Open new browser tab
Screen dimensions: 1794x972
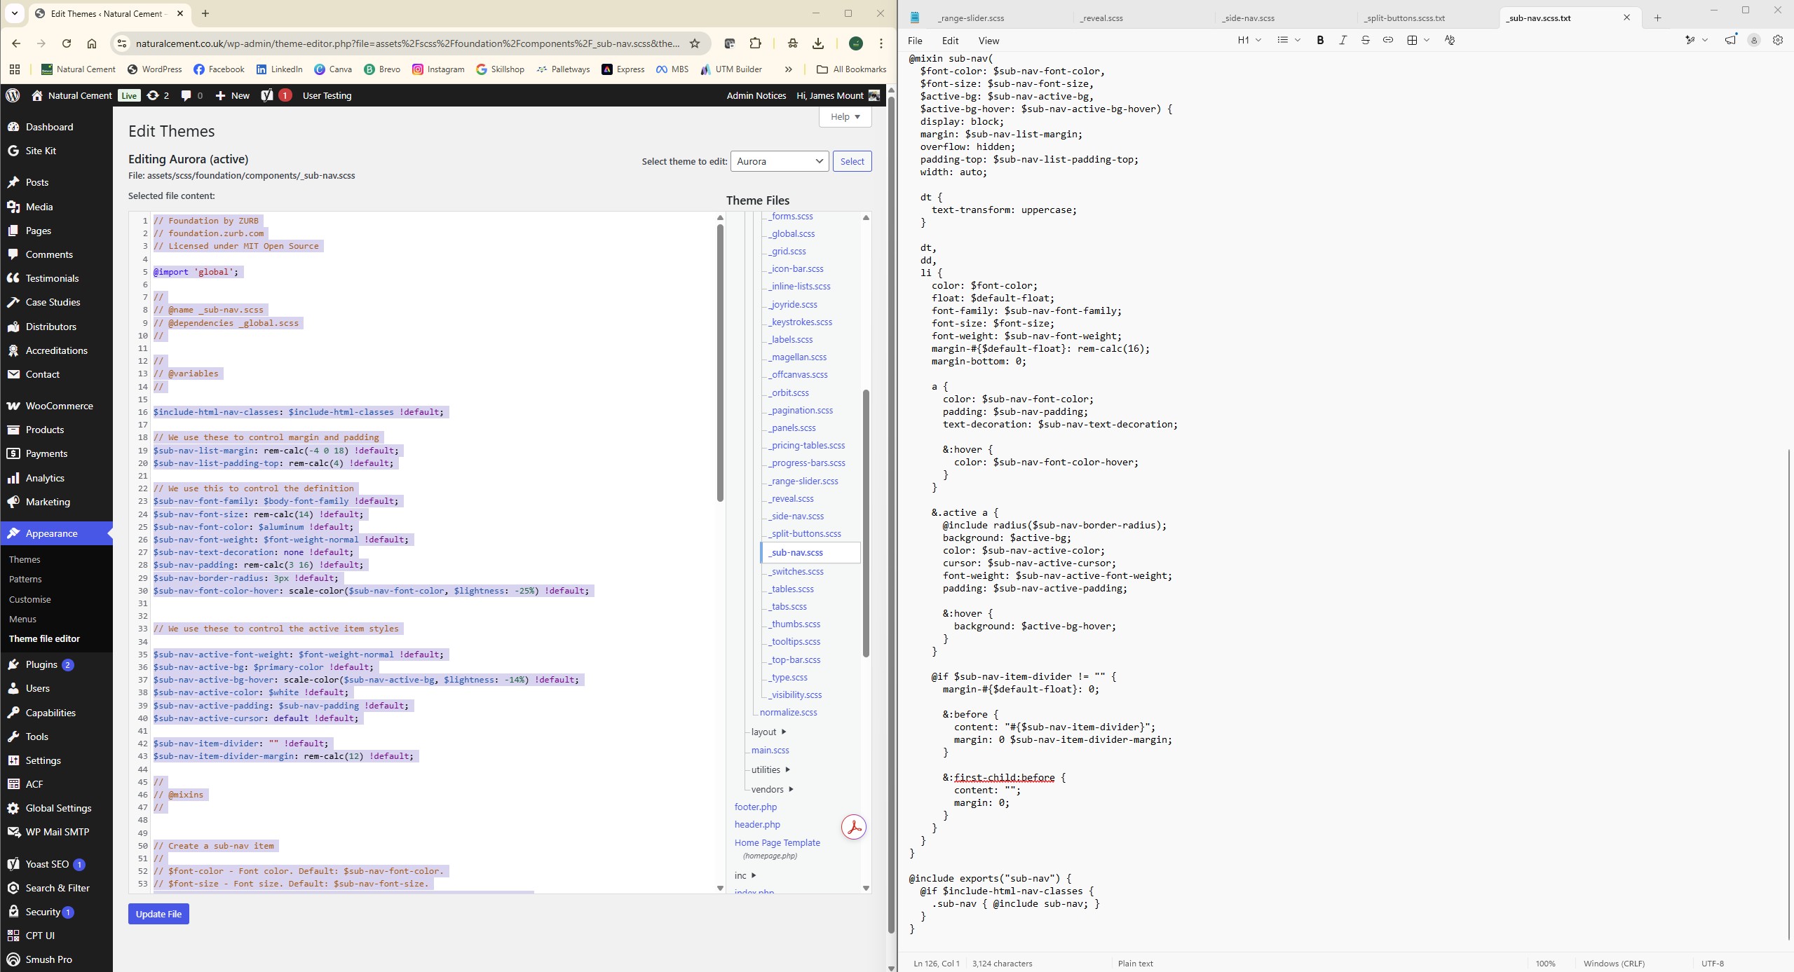click(x=205, y=13)
